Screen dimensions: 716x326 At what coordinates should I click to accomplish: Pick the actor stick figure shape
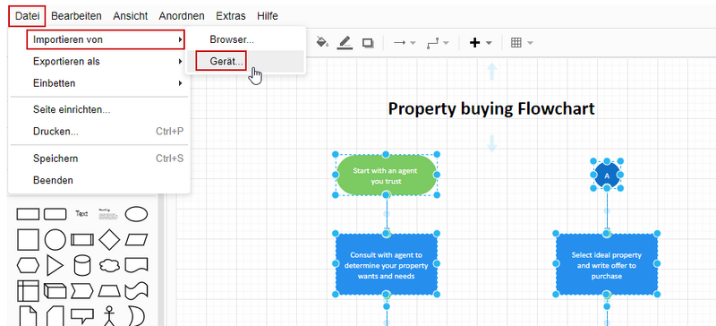pyautogui.click(x=108, y=316)
